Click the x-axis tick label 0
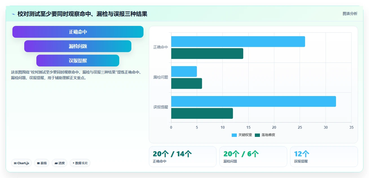Screen dimensions: 369x178 coord(171,127)
